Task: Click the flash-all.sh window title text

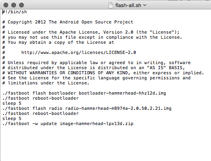Action: (128, 5)
